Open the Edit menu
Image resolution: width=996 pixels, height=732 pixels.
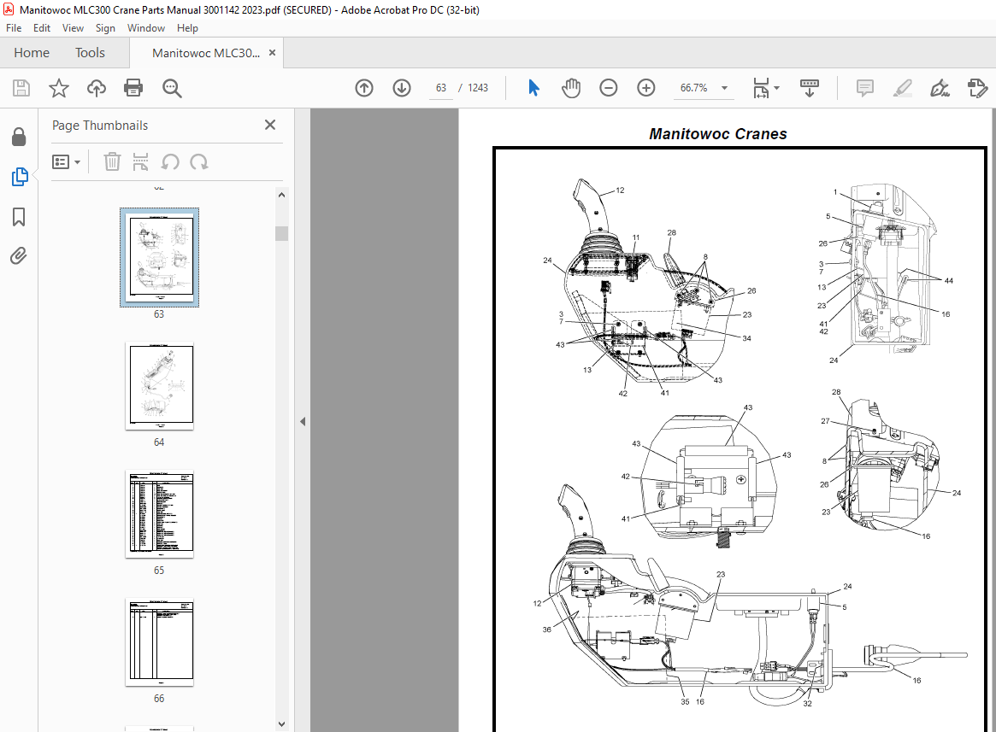pyautogui.click(x=42, y=28)
